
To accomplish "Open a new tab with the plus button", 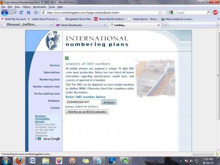I will (x=165, y=25).
